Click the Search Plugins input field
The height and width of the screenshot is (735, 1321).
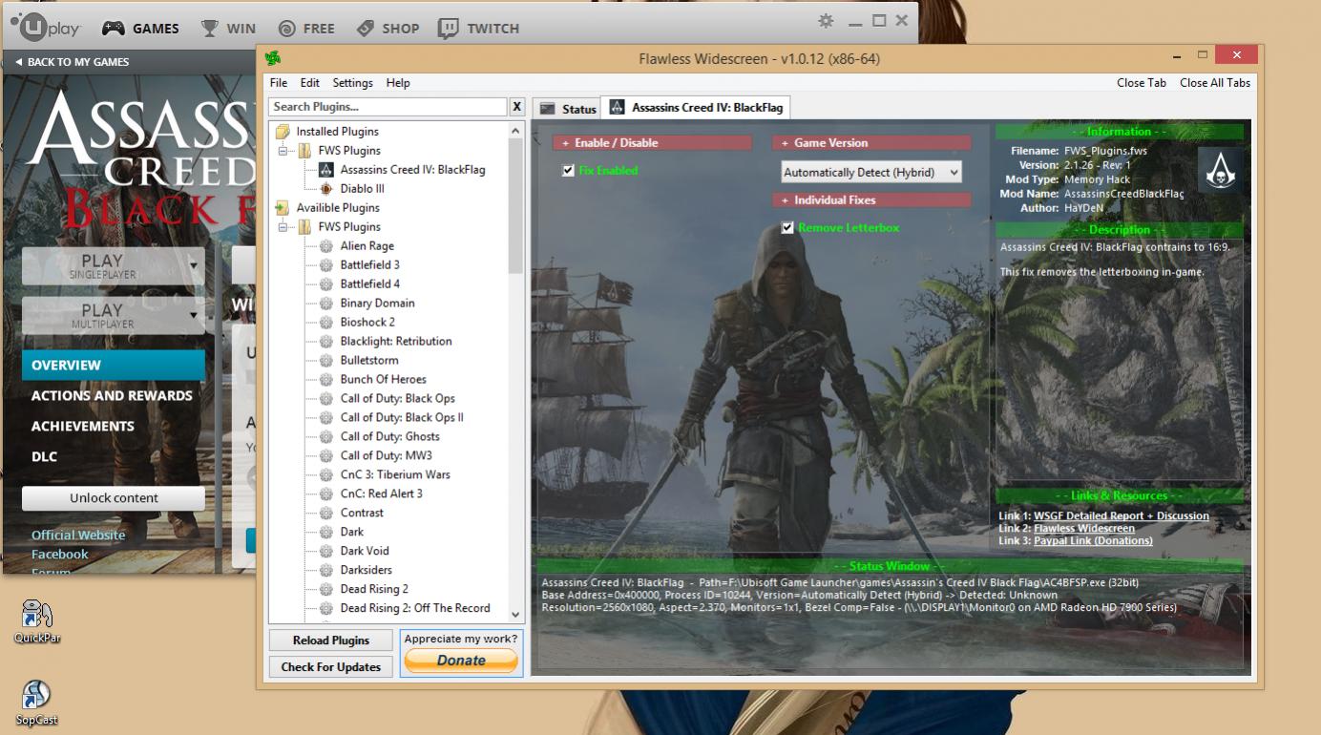point(388,107)
